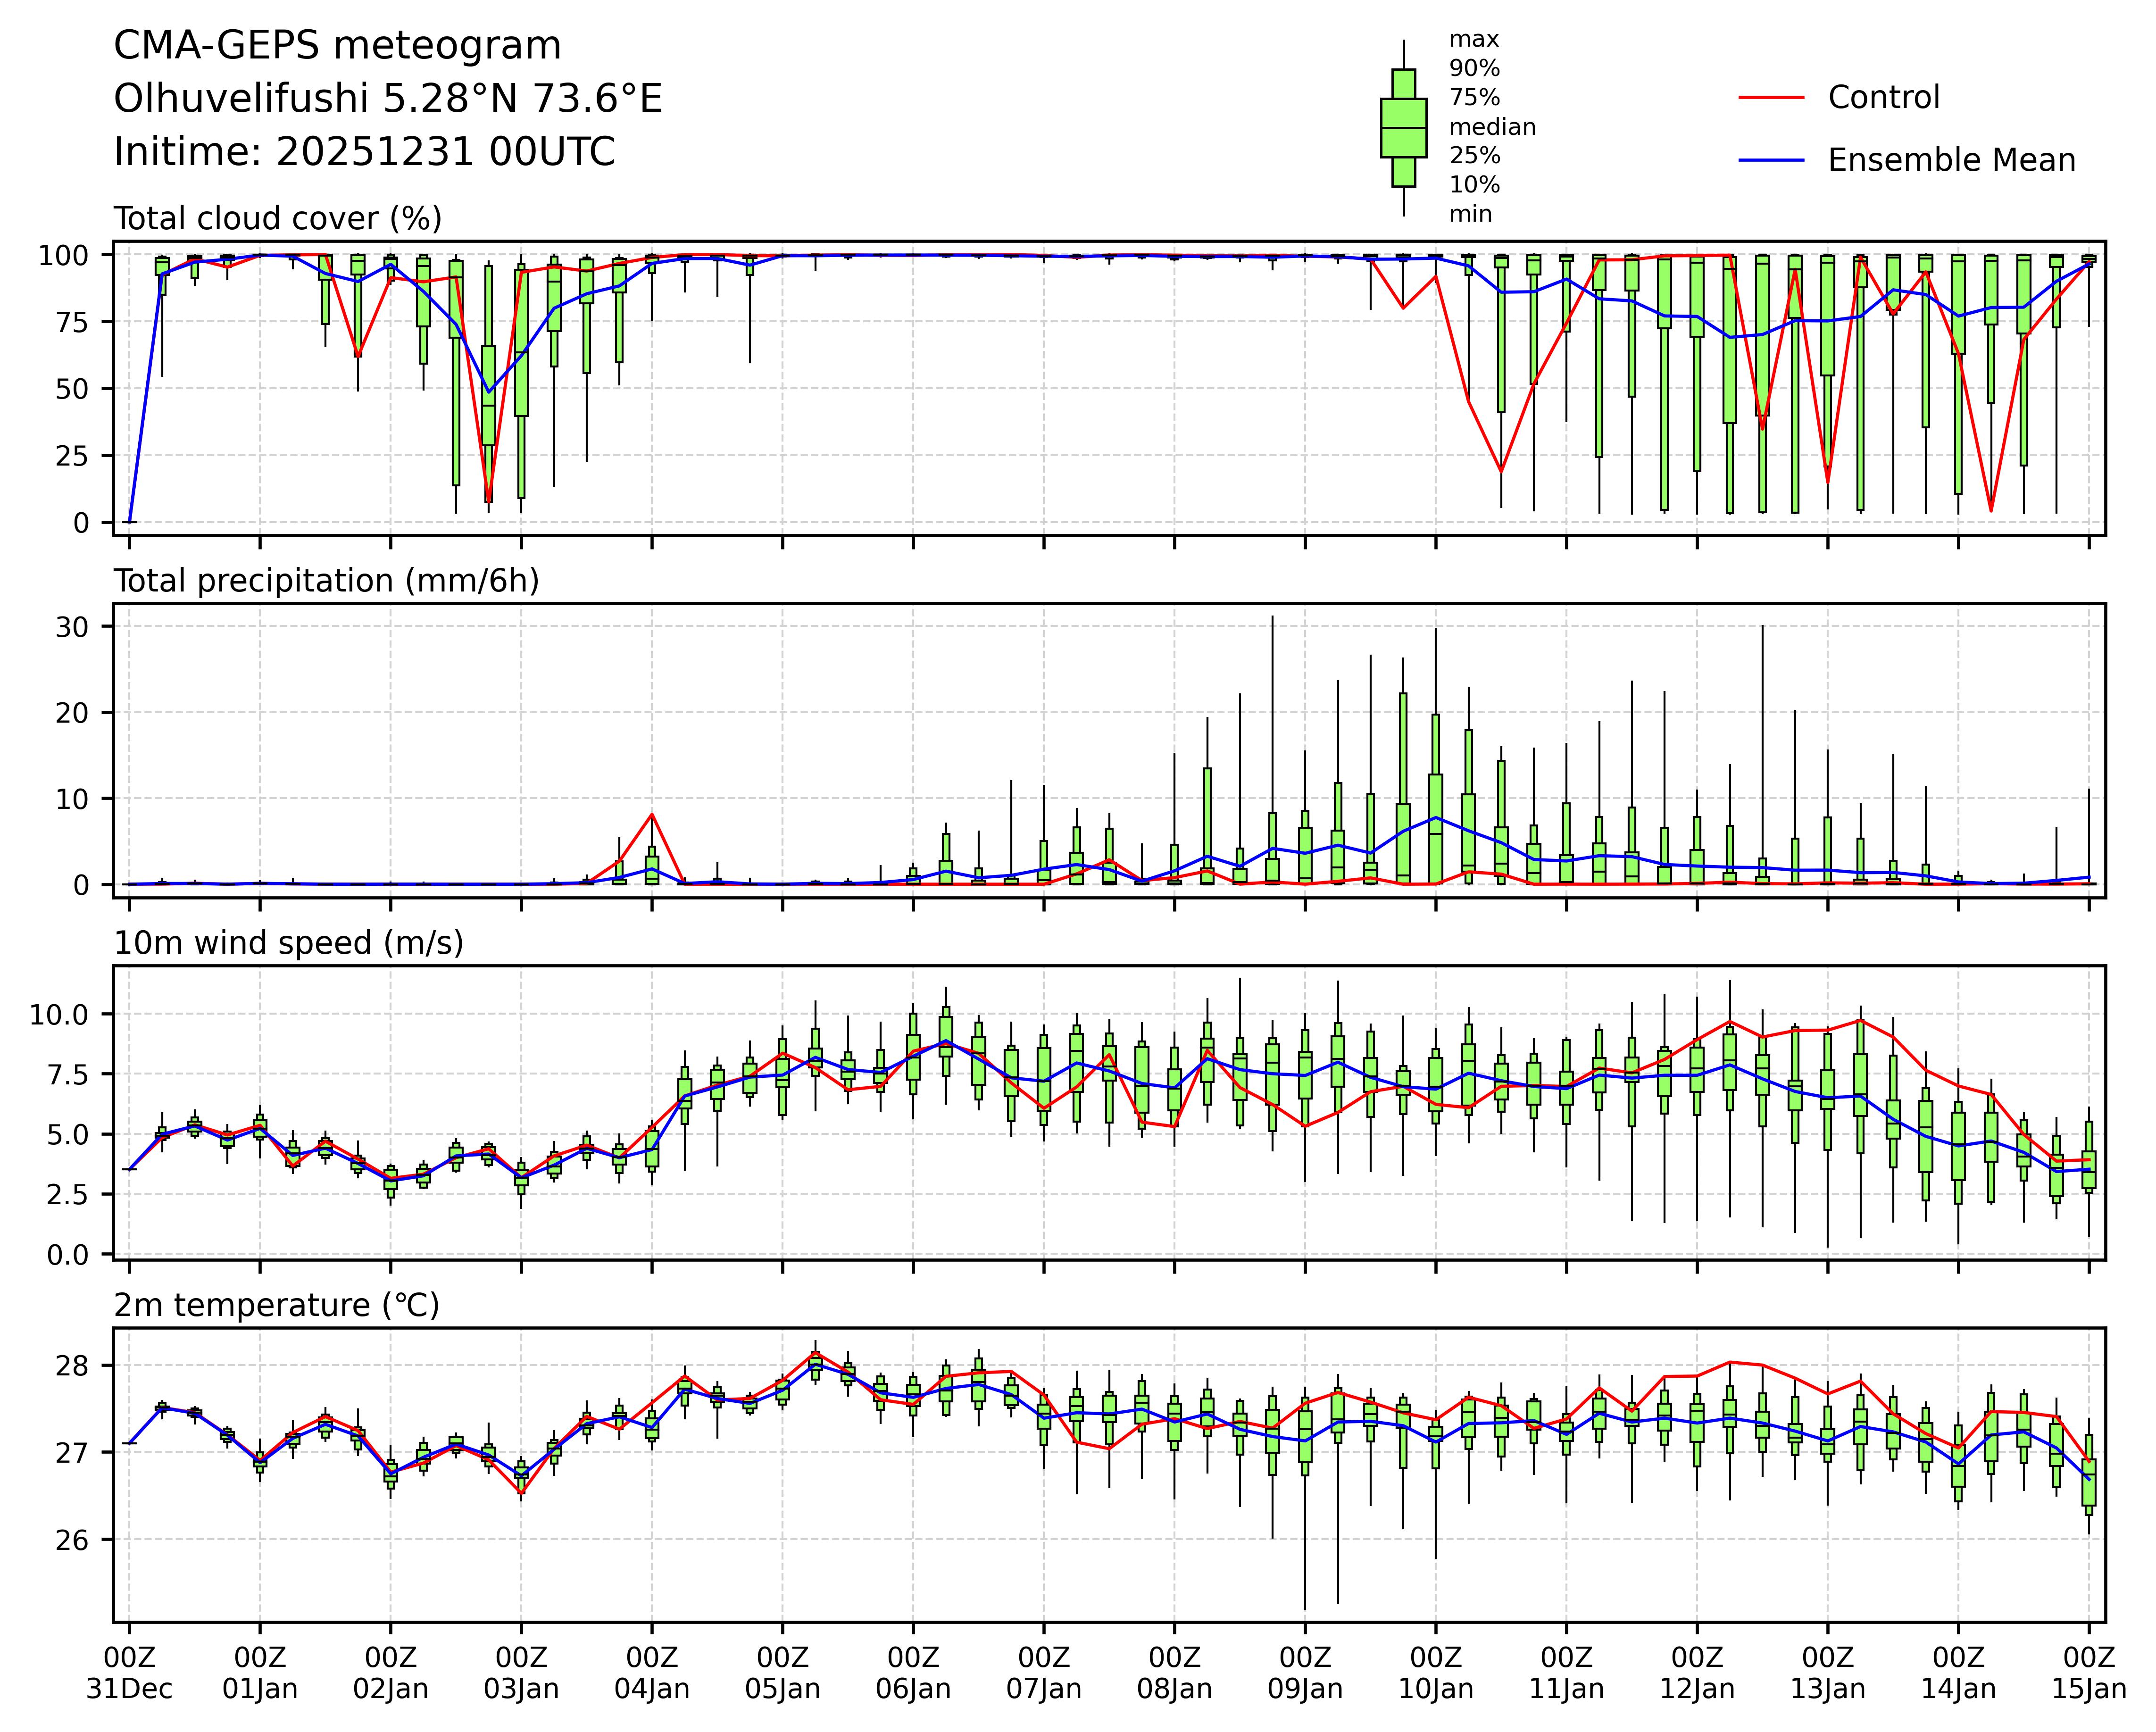
Task: Click the 00Z 15Jan x-axis label
Action: click(2088, 1673)
